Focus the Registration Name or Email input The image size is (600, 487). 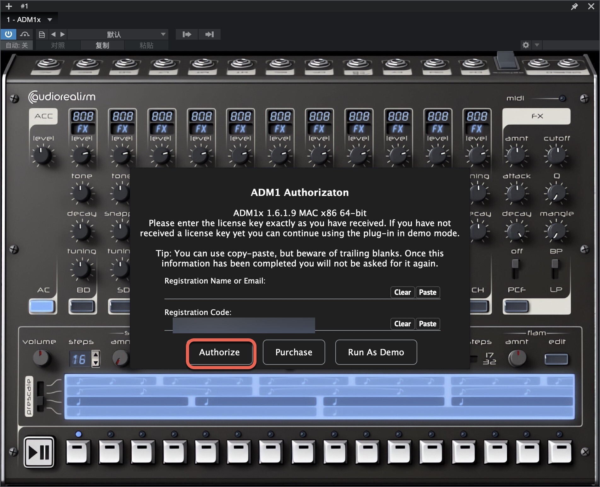coord(277,293)
